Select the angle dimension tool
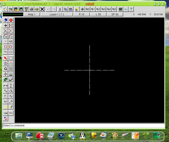This screenshot has width=169, height=142. (11, 91)
